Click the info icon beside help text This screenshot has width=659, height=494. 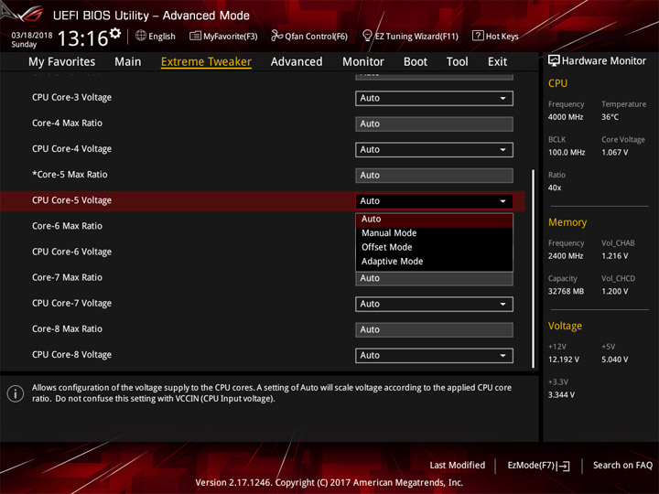click(x=16, y=393)
